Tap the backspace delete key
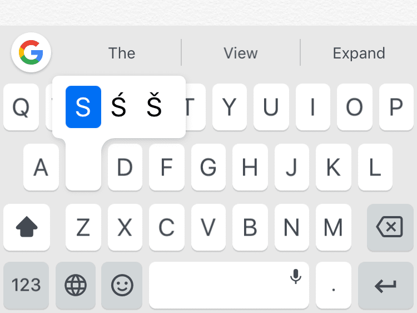 pos(390,227)
